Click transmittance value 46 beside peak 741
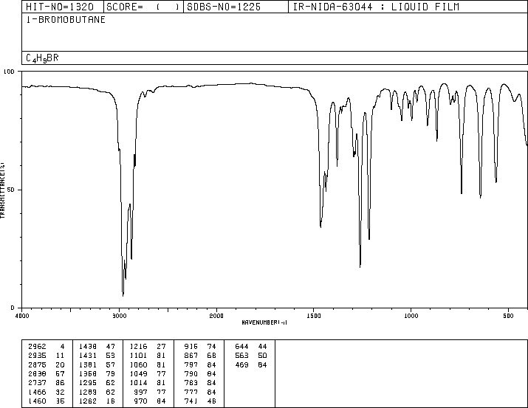This screenshot has height=408, width=528. click(x=212, y=401)
